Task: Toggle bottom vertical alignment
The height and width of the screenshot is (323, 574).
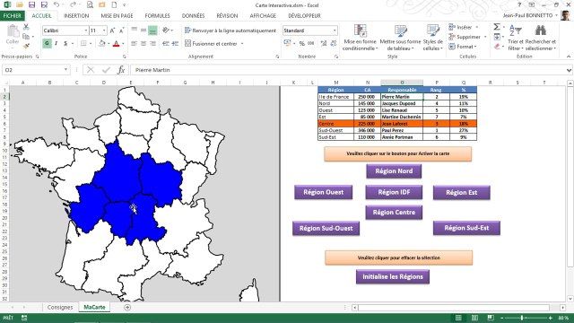Action: (x=152, y=31)
